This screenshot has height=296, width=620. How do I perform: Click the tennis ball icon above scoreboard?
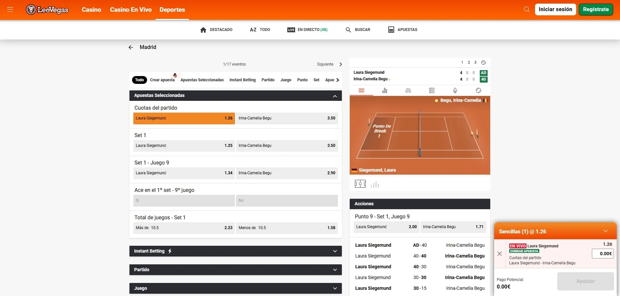(x=483, y=62)
